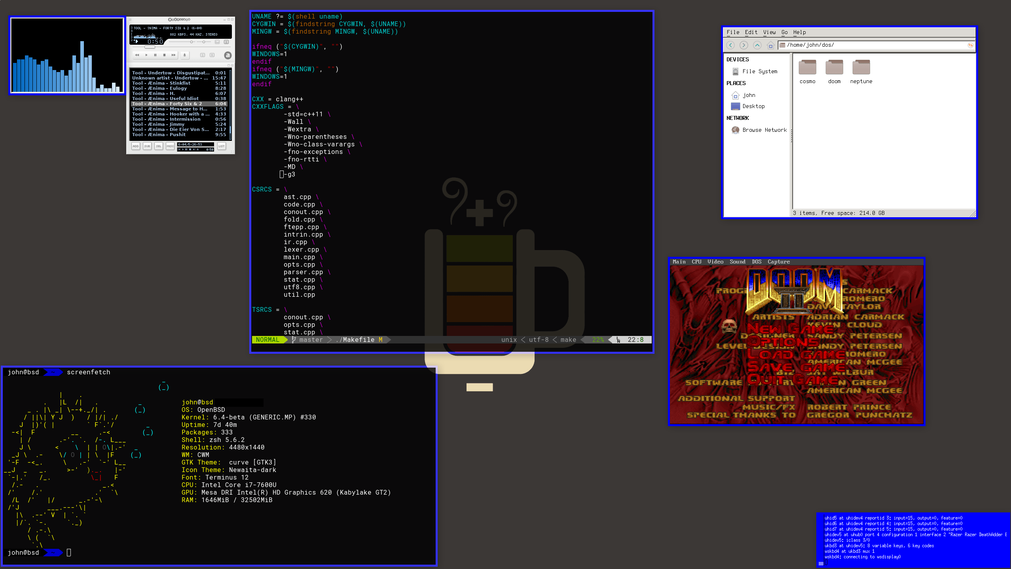Open the CPU menu in DOSBox
Viewport: 1011px width, 569px height.
[696, 262]
